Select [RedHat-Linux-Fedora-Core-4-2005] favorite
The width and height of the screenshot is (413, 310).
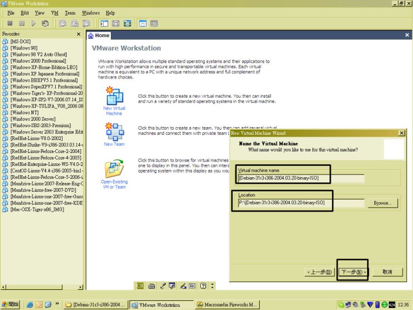pos(46,158)
